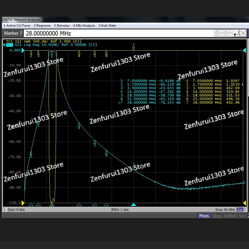Open the Instr State menu
Image resolution: width=249 pixels, height=249 pixels.
click(107, 26)
